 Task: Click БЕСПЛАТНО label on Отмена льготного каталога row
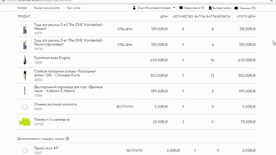125,106
